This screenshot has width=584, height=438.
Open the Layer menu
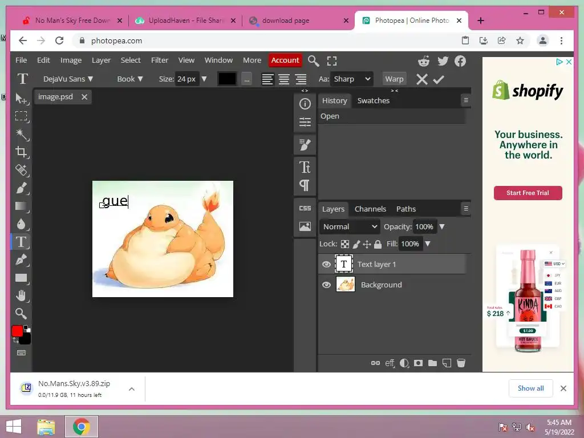point(101,60)
